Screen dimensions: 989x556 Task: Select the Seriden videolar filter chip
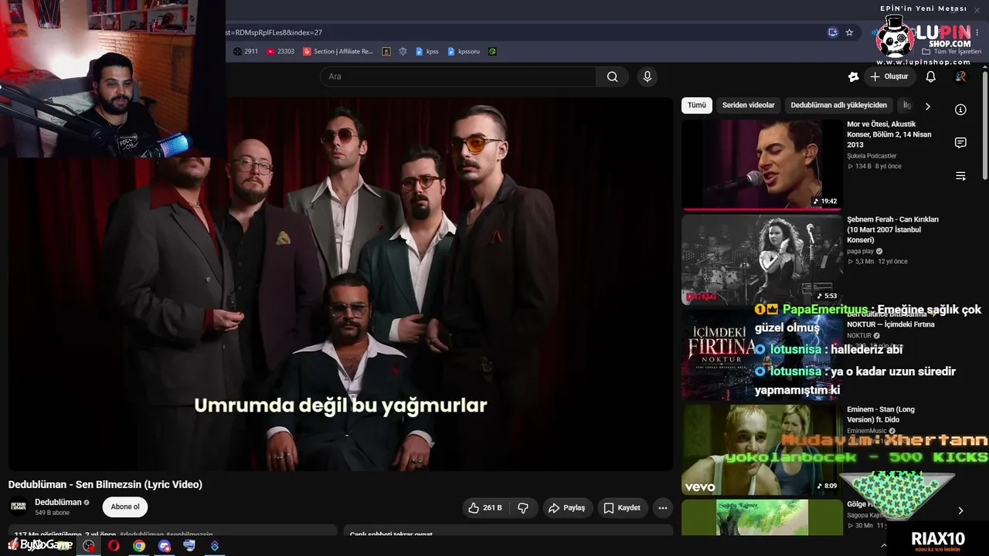[x=748, y=105]
